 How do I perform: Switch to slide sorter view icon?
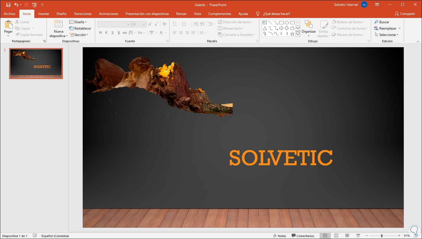tap(336, 236)
